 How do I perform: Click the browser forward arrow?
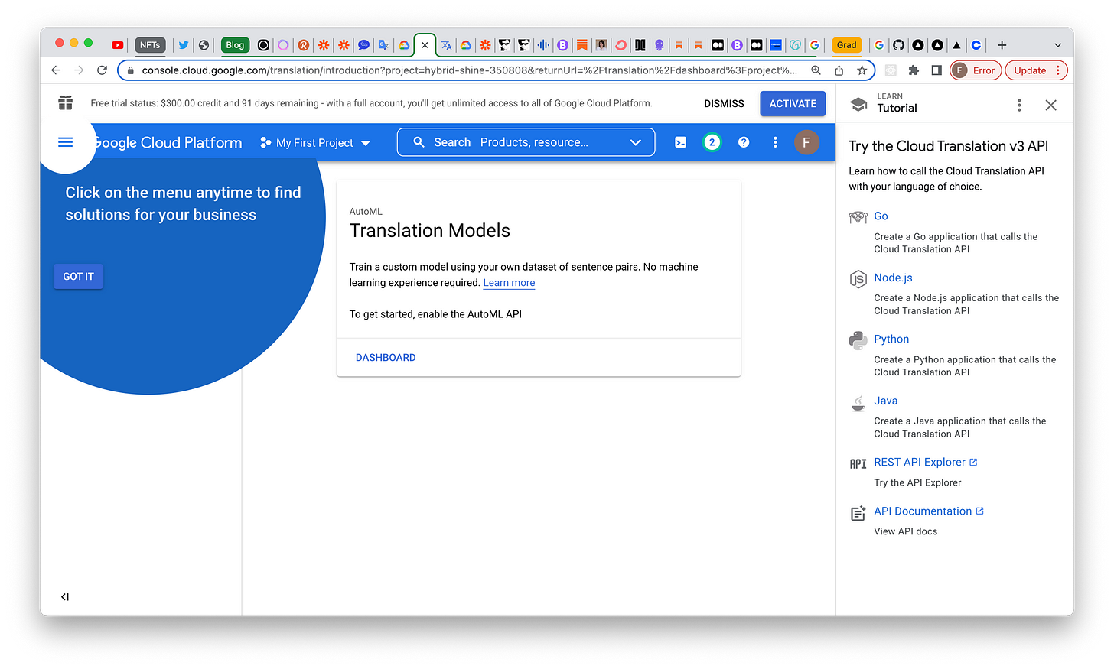pos(79,70)
